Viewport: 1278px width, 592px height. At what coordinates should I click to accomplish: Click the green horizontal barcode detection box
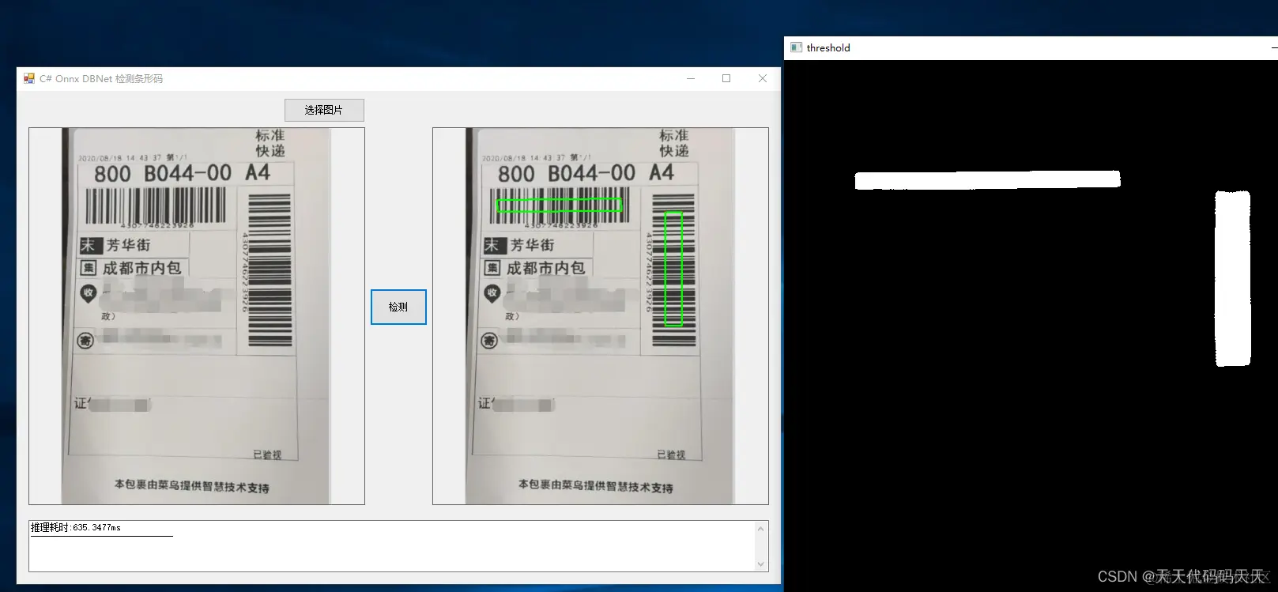(559, 206)
